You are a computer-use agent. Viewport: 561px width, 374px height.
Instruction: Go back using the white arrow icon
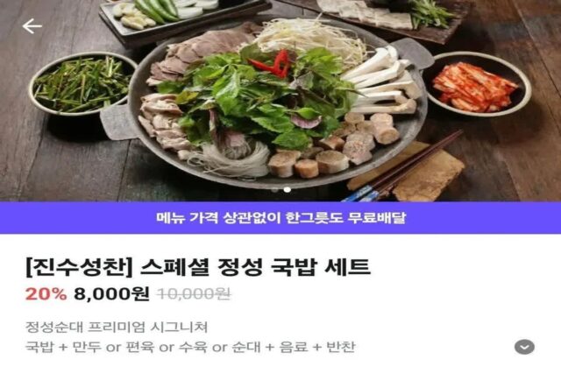32,26
